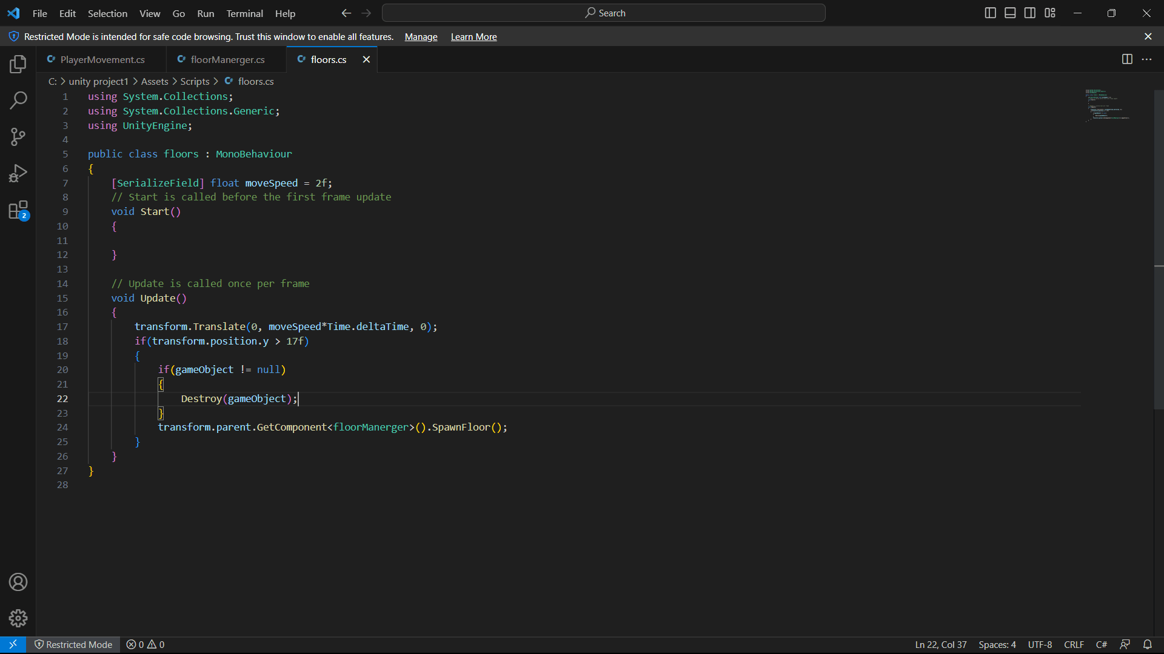
Task: Click the minimap code overview
Action: (x=1107, y=106)
